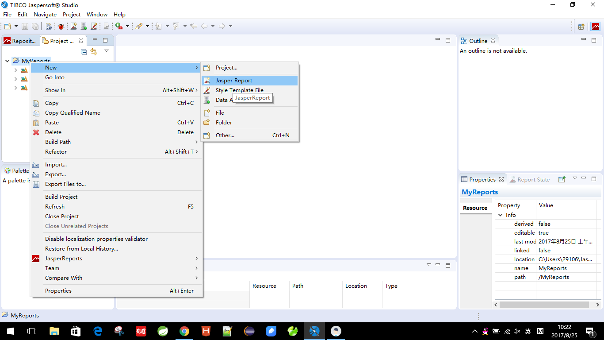Switch to the Repository Explorer tab
Screen dimensions: 604x340
click(20, 41)
